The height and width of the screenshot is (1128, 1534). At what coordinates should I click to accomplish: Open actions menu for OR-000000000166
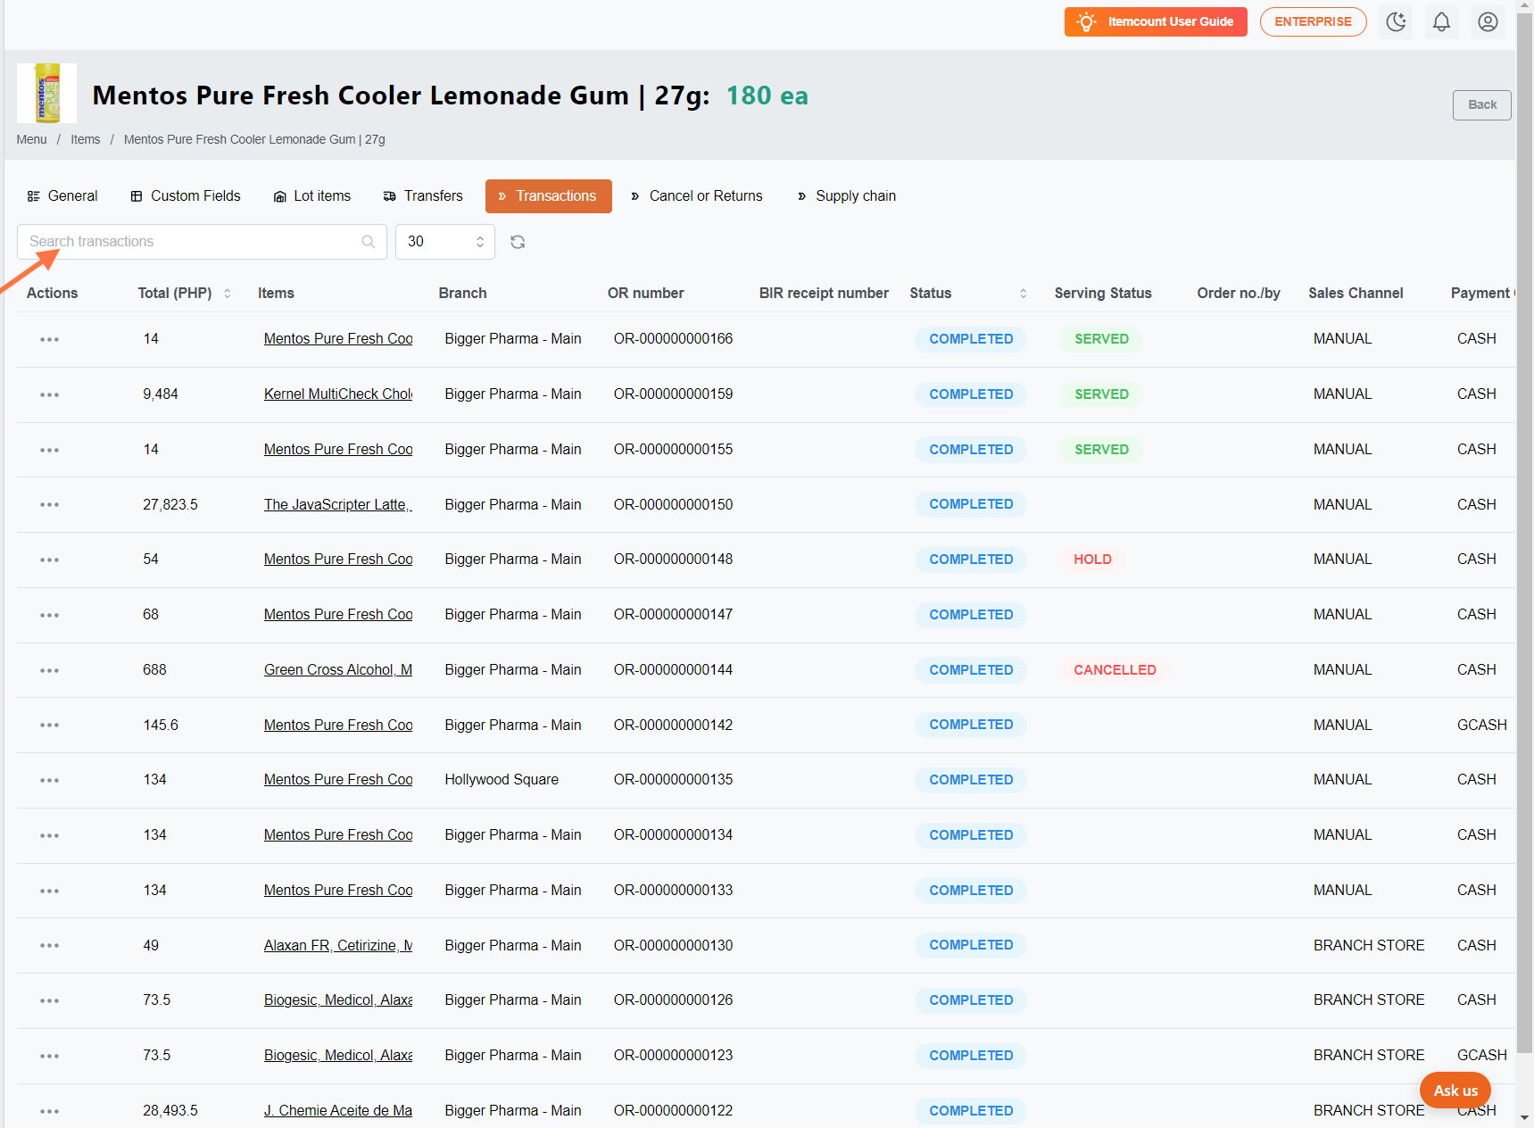point(49,339)
